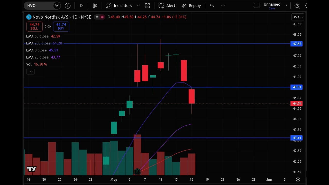Open the quick search icon in top bar
This screenshot has width=329, height=185.
tap(297, 6)
